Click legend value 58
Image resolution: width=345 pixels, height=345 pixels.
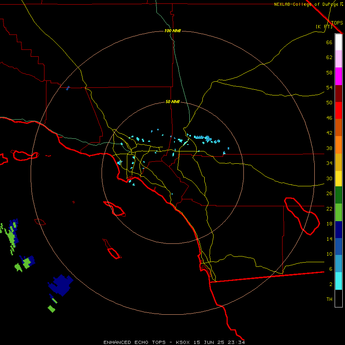click(329, 72)
